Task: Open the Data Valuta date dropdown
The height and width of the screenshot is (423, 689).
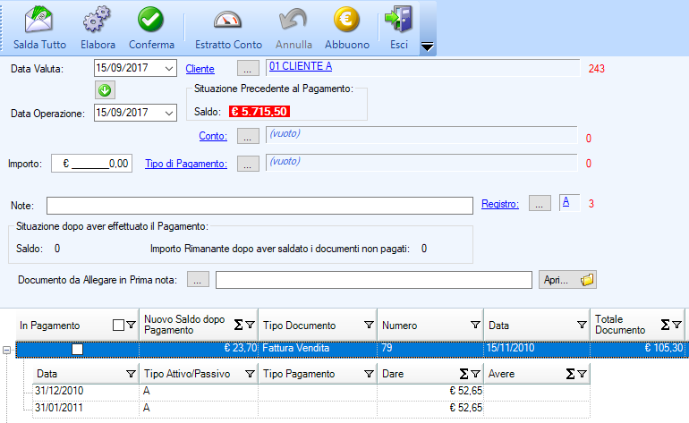Action: pos(169,68)
